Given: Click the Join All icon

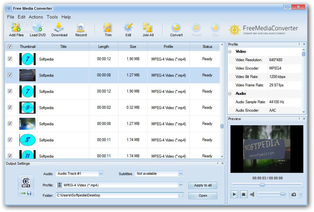Looking at the screenshot, I should [148, 29].
